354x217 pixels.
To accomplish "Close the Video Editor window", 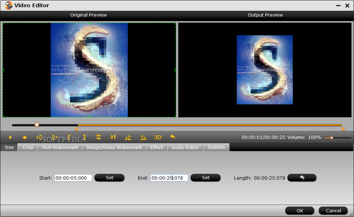I will point(347,6).
